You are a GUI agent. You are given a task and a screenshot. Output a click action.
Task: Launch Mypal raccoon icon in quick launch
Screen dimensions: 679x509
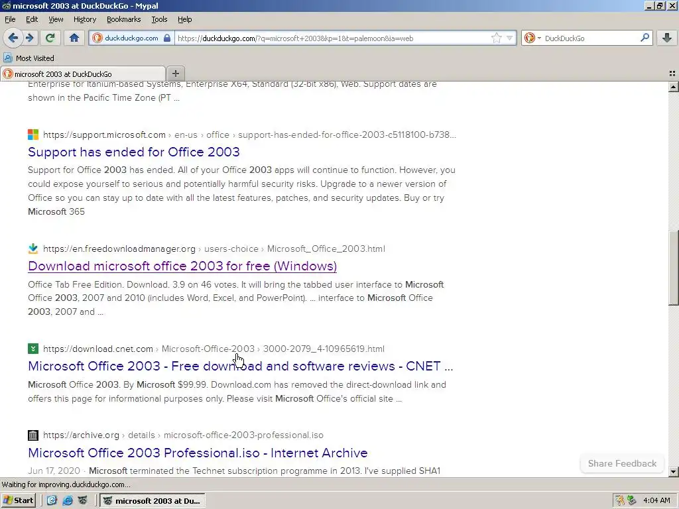(83, 500)
